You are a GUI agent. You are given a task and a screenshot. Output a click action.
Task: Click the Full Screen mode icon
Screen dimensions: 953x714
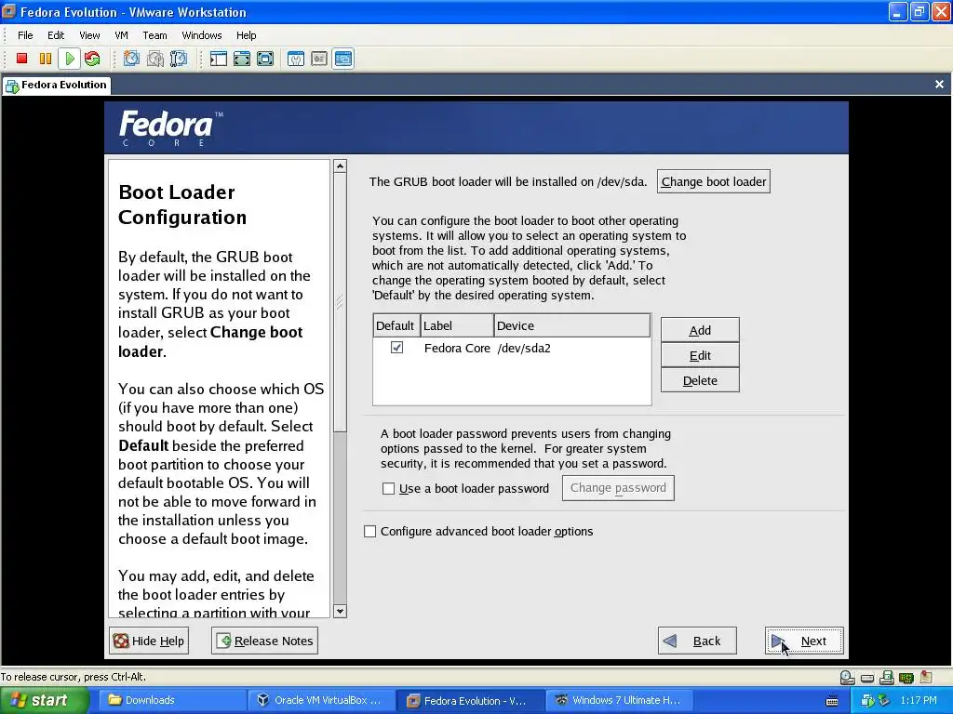click(265, 59)
